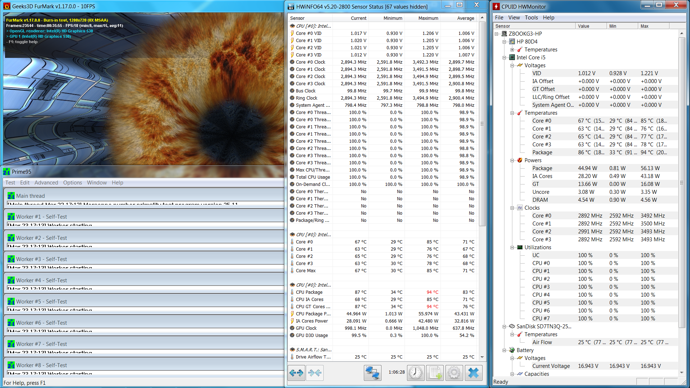
Task: Open Prime95 Advanced menu
Action: [46, 182]
